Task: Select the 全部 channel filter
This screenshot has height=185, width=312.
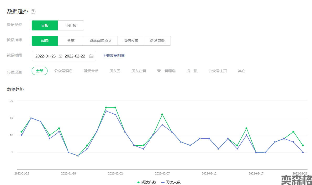Action: point(40,71)
